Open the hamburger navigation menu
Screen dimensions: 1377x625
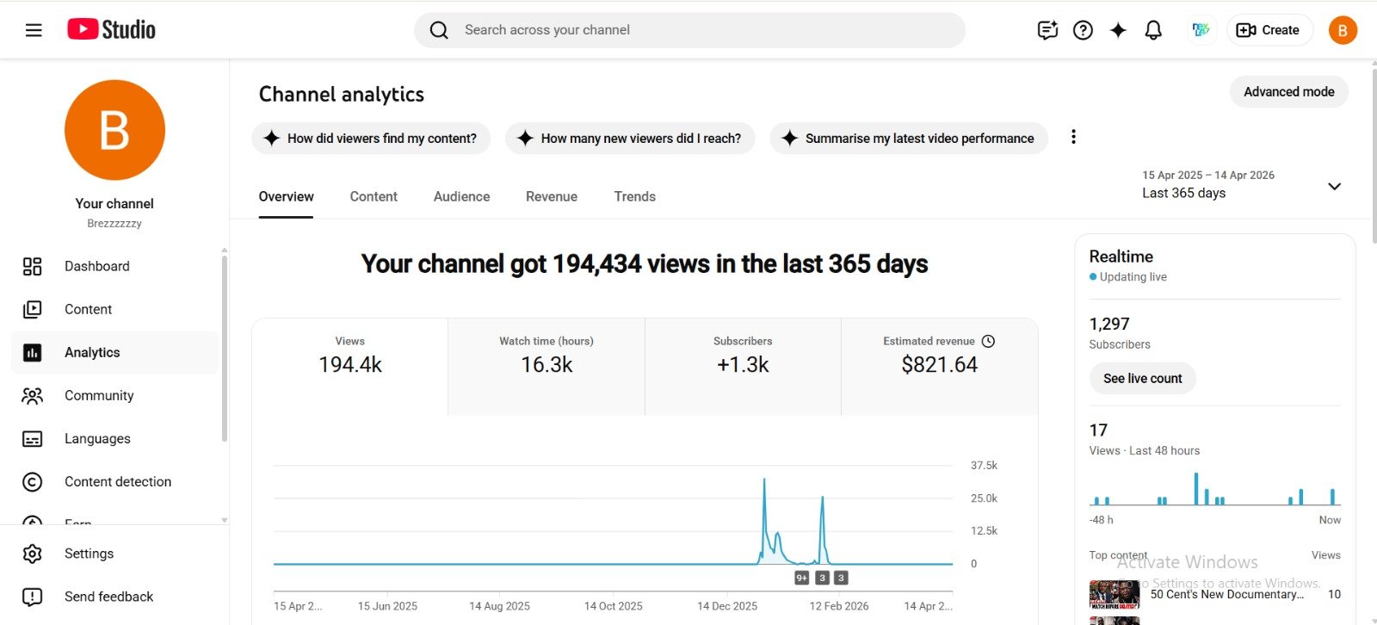point(34,30)
